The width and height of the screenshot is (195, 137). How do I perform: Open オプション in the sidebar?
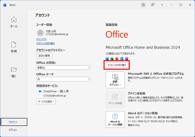point(13,130)
